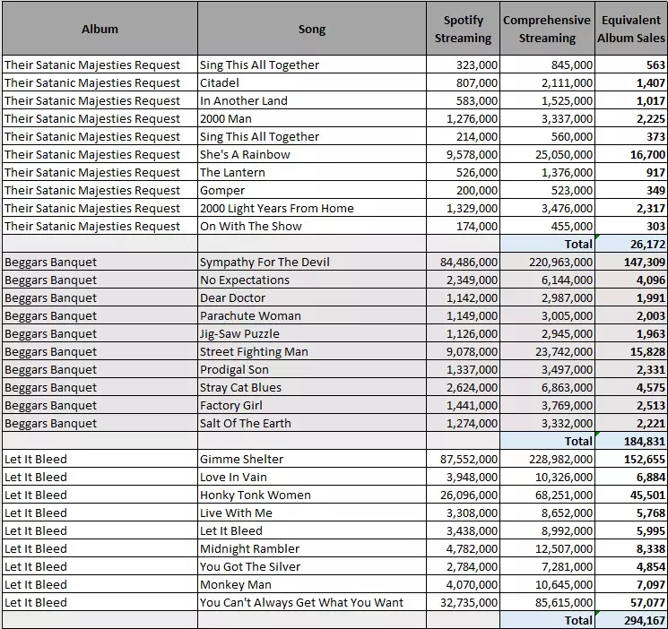This screenshot has height=629, width=668.
Task: Select the 184,831 total cell
Action: coord(631,441)
